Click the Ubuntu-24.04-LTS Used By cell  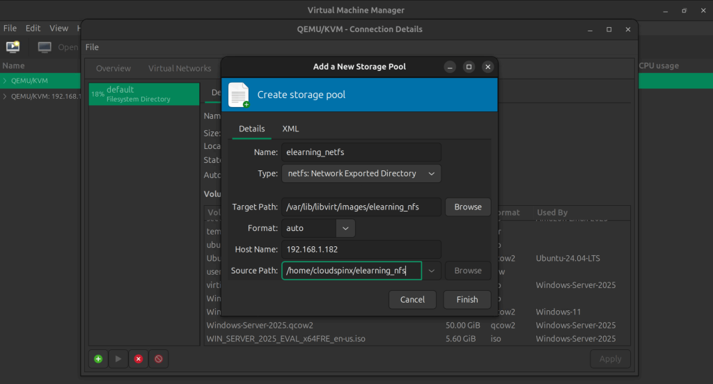pos(567,259)
